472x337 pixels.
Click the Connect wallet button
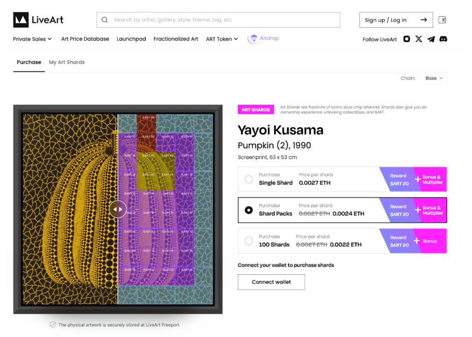click(x=271, y=282)
